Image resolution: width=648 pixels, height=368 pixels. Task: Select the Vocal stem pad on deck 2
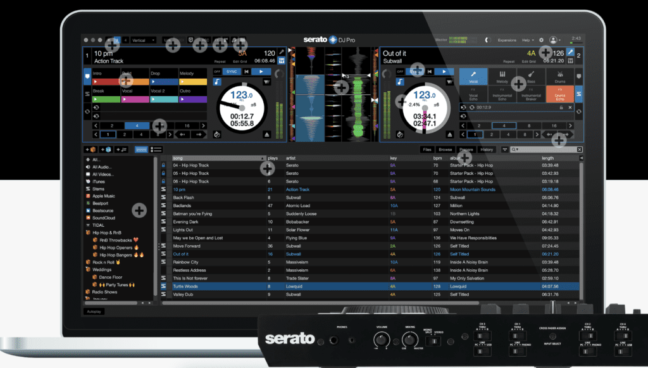click(473, 77)
